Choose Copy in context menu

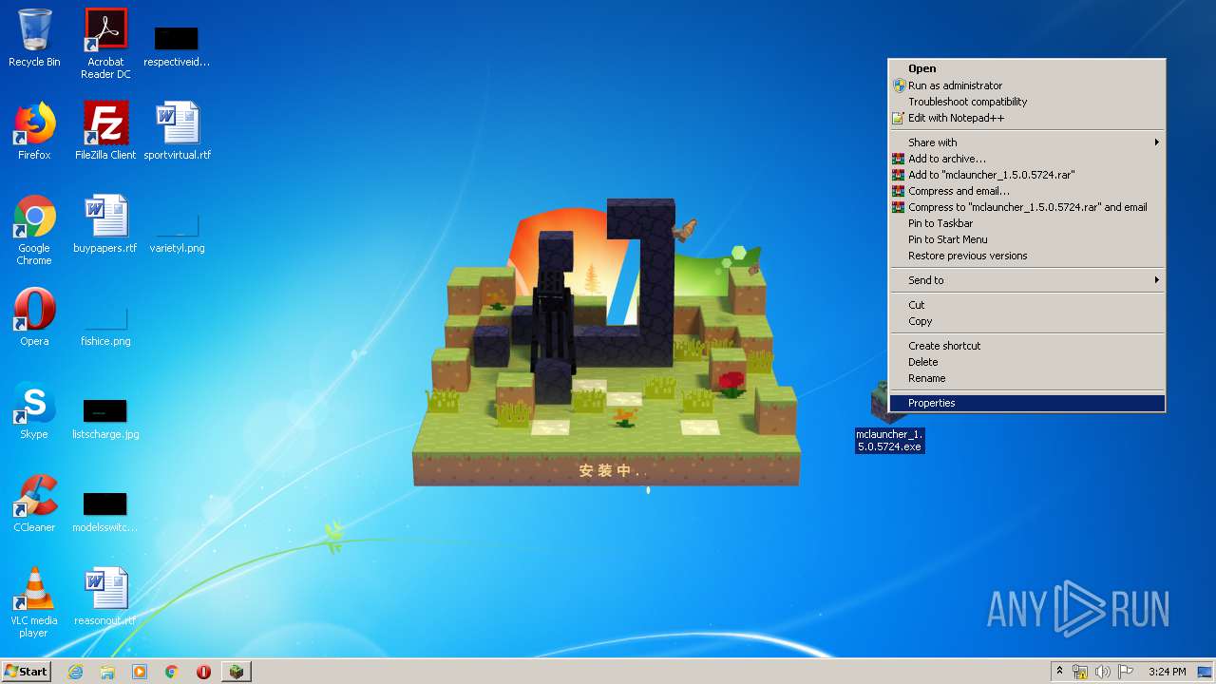tap(1026, 321)
